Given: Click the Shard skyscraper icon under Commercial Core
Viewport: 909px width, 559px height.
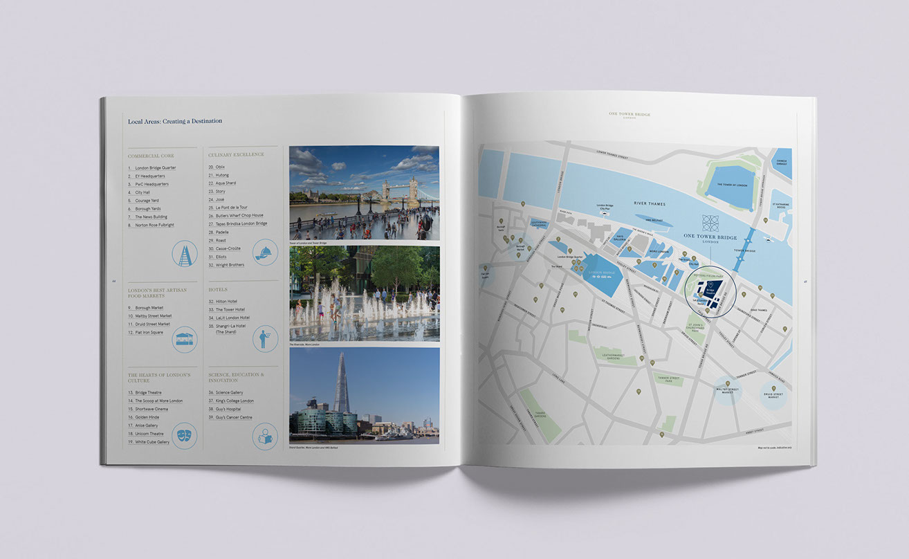Looking at the screenshot, I should (x=184, y=254).
